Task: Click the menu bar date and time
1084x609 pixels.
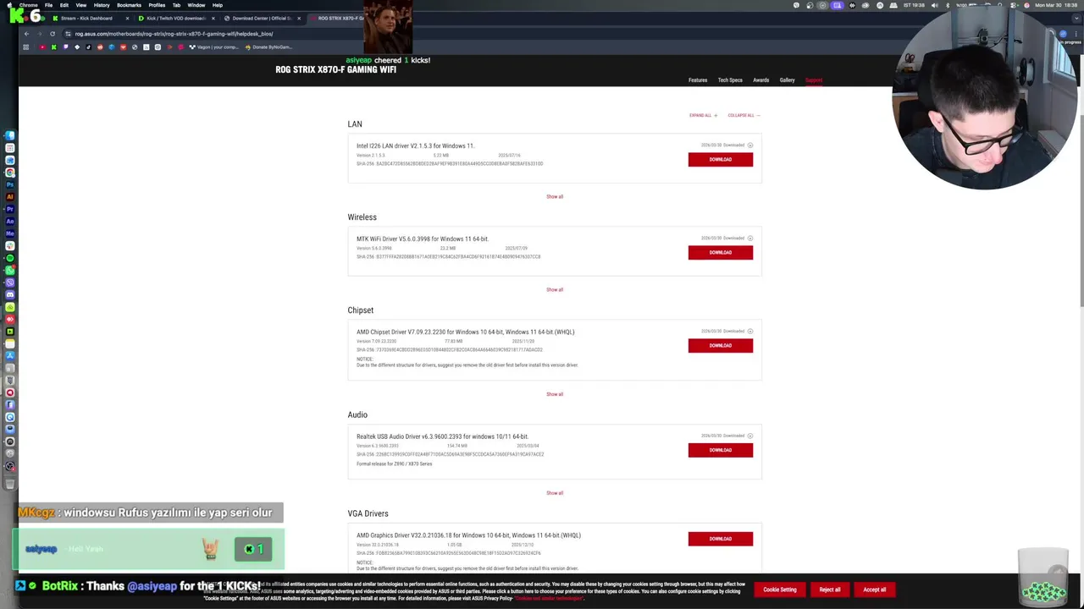Action: (1056, 5)
